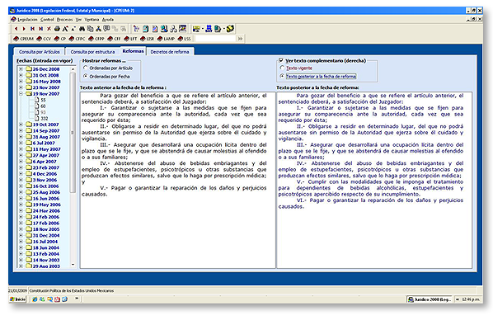Print the document via printer icon
Image resolution: width=493 pixels, height=320 pixels.
(x=57, y=29)
